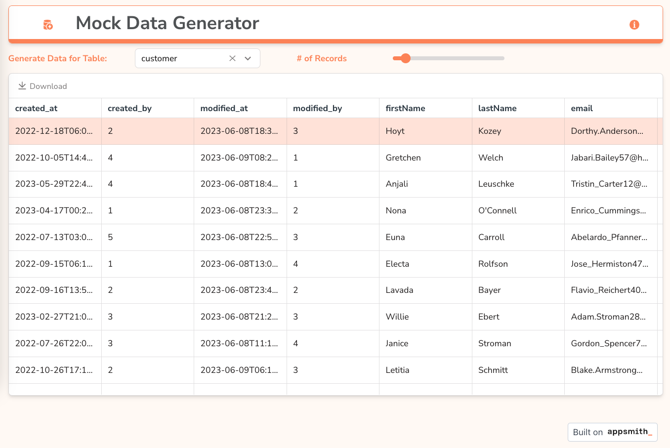This screenshot has width=670, height=448.
Task: Select the O'Connell last name cell
Action: pyautogui.click(x=497, y=210)
